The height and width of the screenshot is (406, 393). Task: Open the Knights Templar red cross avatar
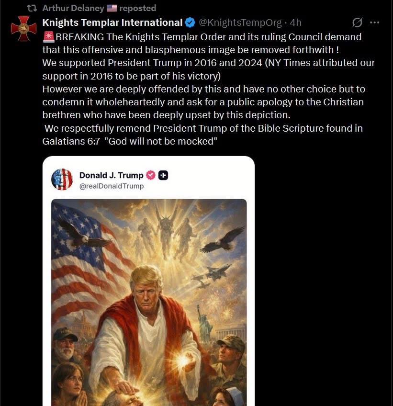click(x=22, y=28)
